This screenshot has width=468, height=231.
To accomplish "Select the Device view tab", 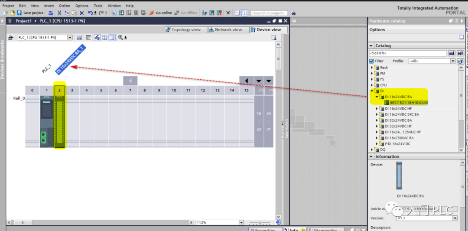I will 269,29.
